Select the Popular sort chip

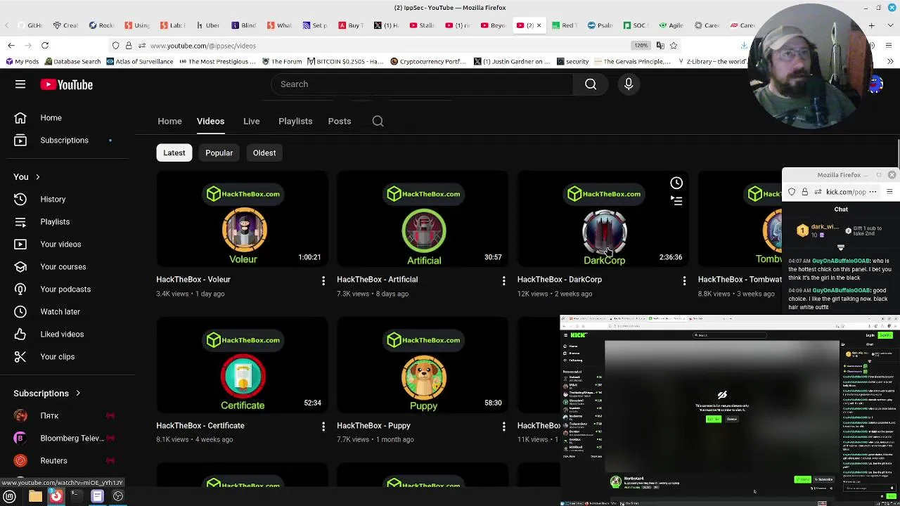click(219, 153)
